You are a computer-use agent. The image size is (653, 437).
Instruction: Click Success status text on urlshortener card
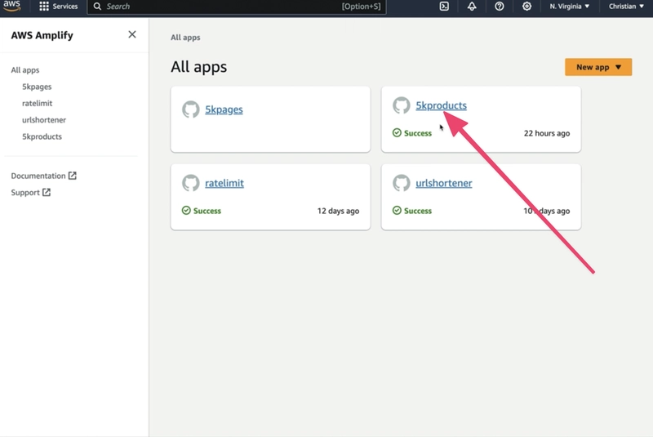[x=418, y=211]
